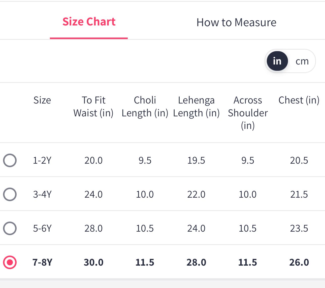Click the 3-4Y size label
This screenshot has width=325, height=288.
(42, 194)
